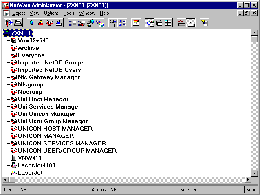Click the 'Selected: 1' status bar field
Viewport: 260px width, 195px height.
(x=211, y=190)
